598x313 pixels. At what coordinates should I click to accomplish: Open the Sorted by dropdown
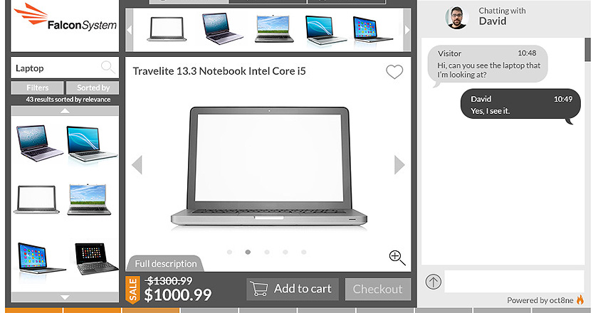[93, 87]
